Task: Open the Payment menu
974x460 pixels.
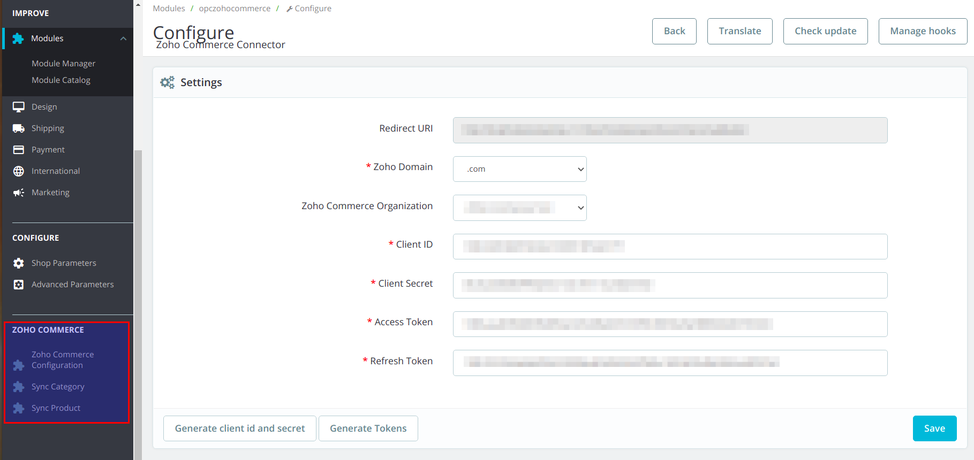Action: tap(48, 150)
